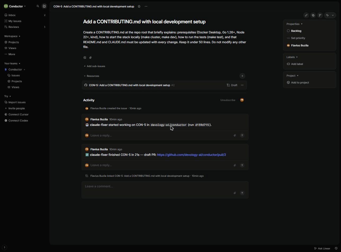Image resolution: width=341 pixels, height=252 pixels.
Task: Open the help question-mark icon
Action: coord(4,247)
